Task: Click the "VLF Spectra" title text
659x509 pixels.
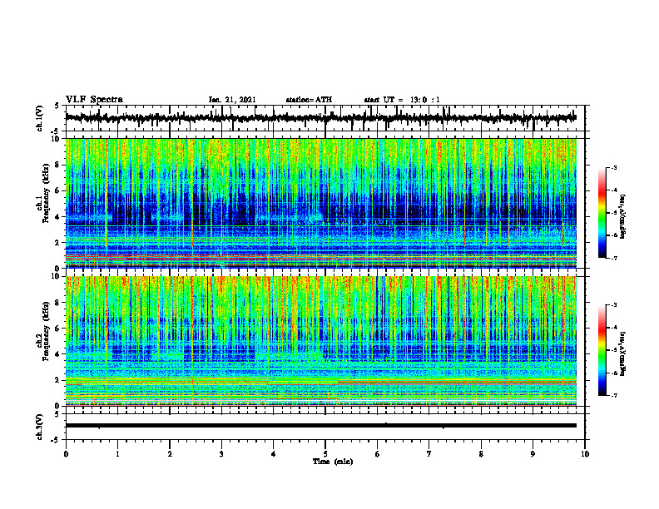Action: click(94, 100)
